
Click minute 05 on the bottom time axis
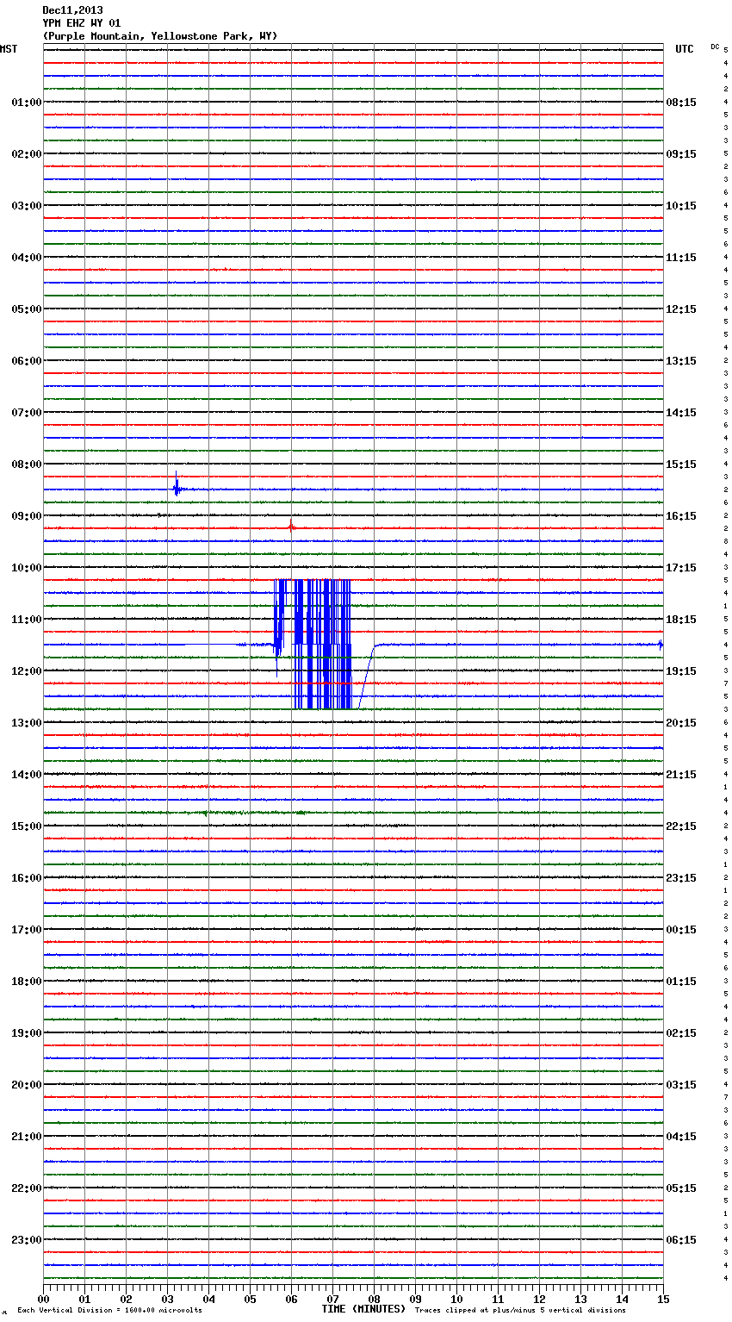[x=250, y=1299]
